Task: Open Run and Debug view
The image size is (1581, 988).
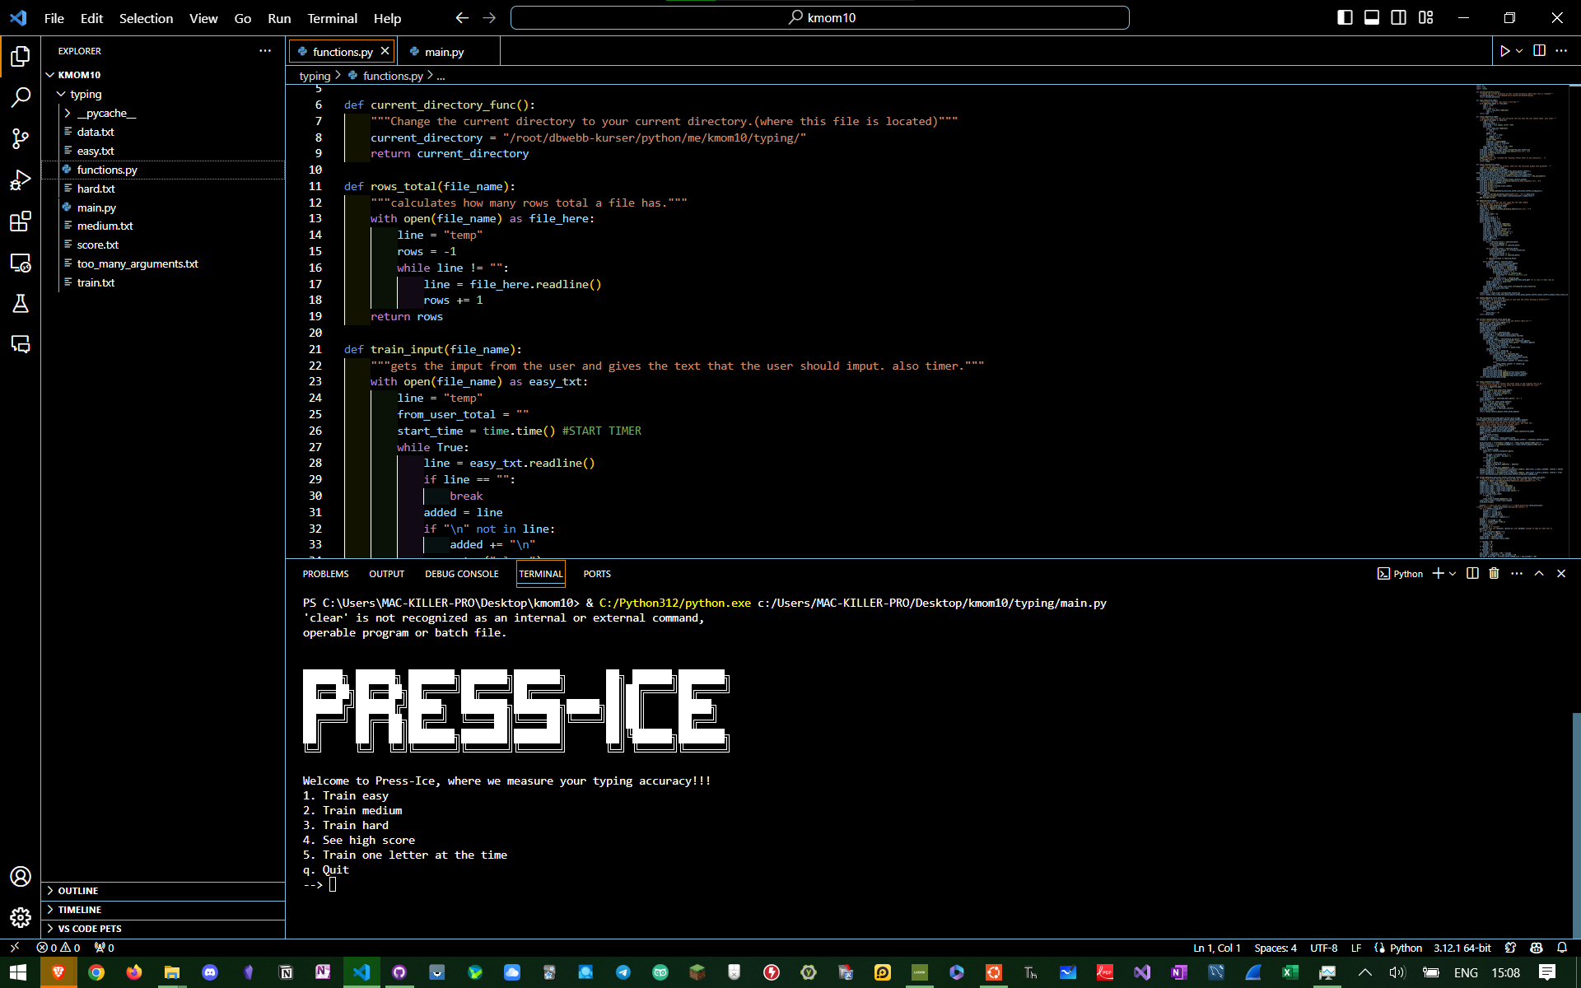Action: 21,179
